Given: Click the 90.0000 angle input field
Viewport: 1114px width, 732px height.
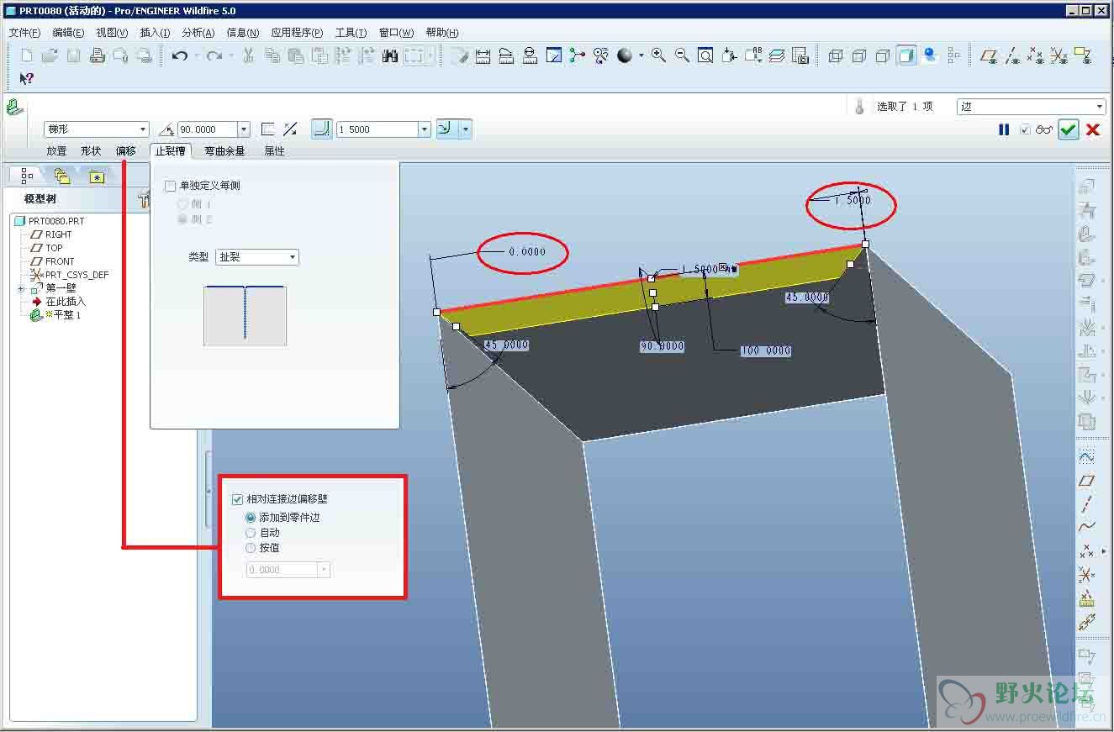Looking at the screenshot, I should [208, 129].
